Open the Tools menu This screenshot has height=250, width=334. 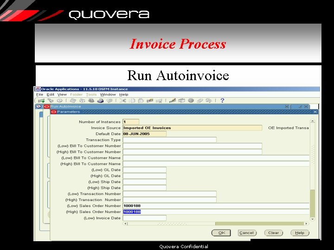(91, 94)
